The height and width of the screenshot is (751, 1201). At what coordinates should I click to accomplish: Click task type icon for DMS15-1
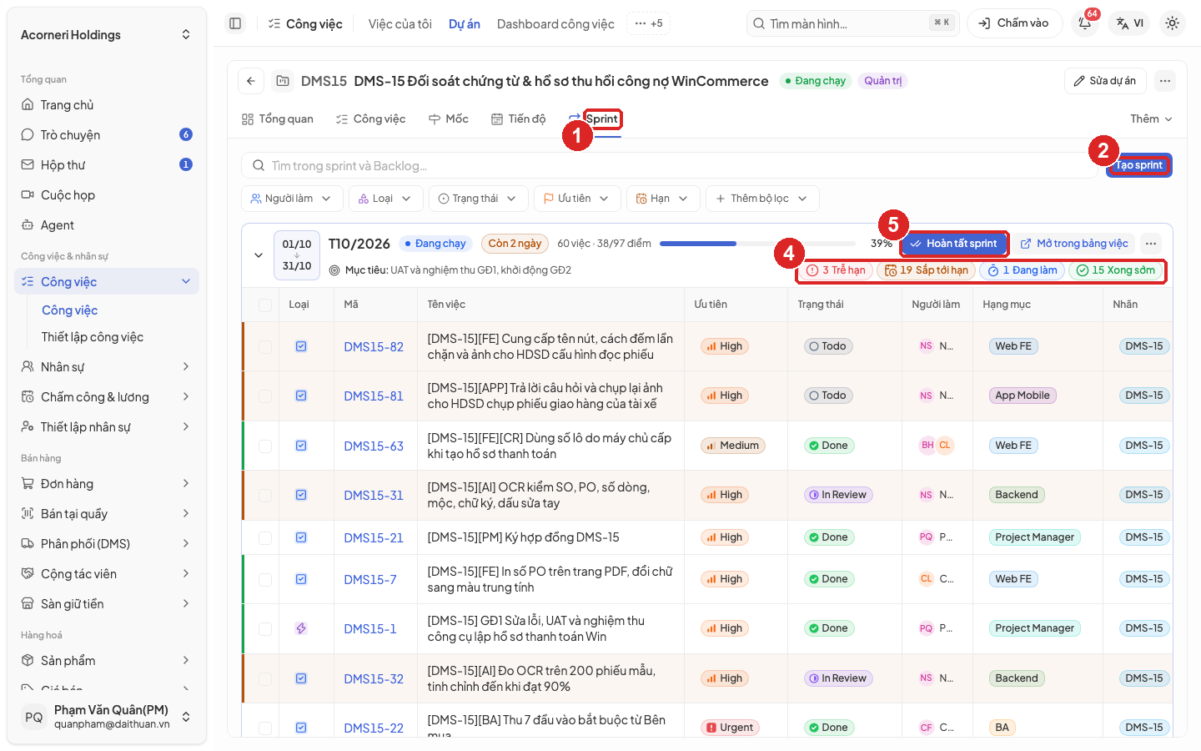(301, 628)
